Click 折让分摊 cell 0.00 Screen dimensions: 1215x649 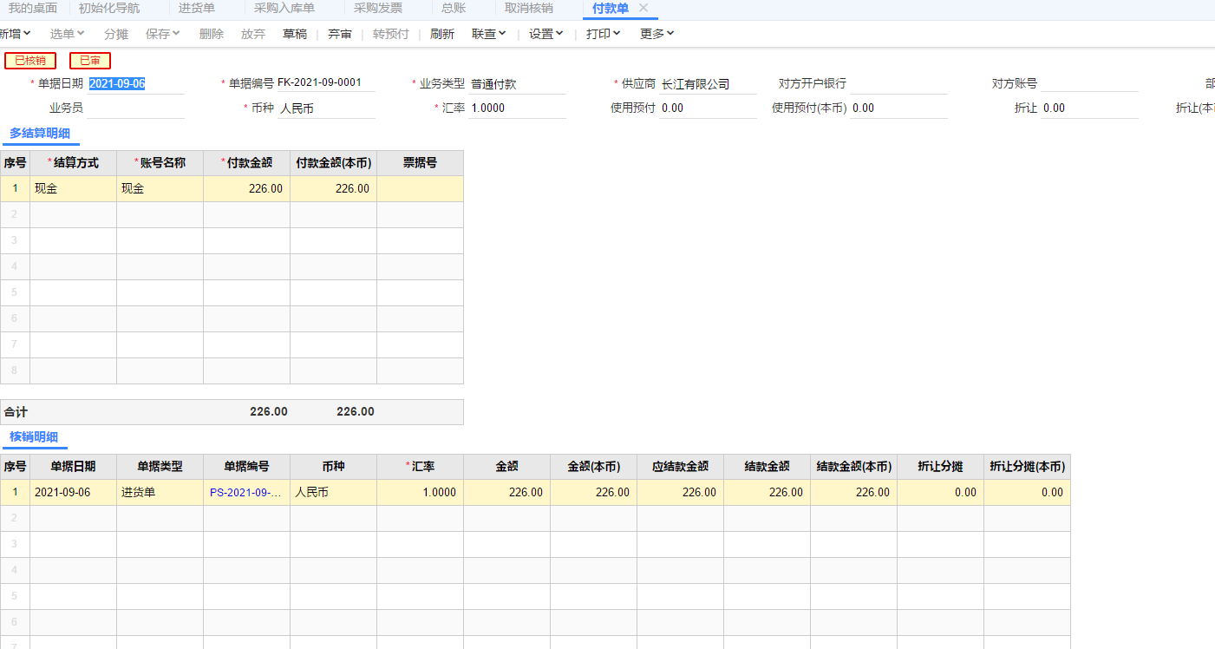(x=940, y=493)
